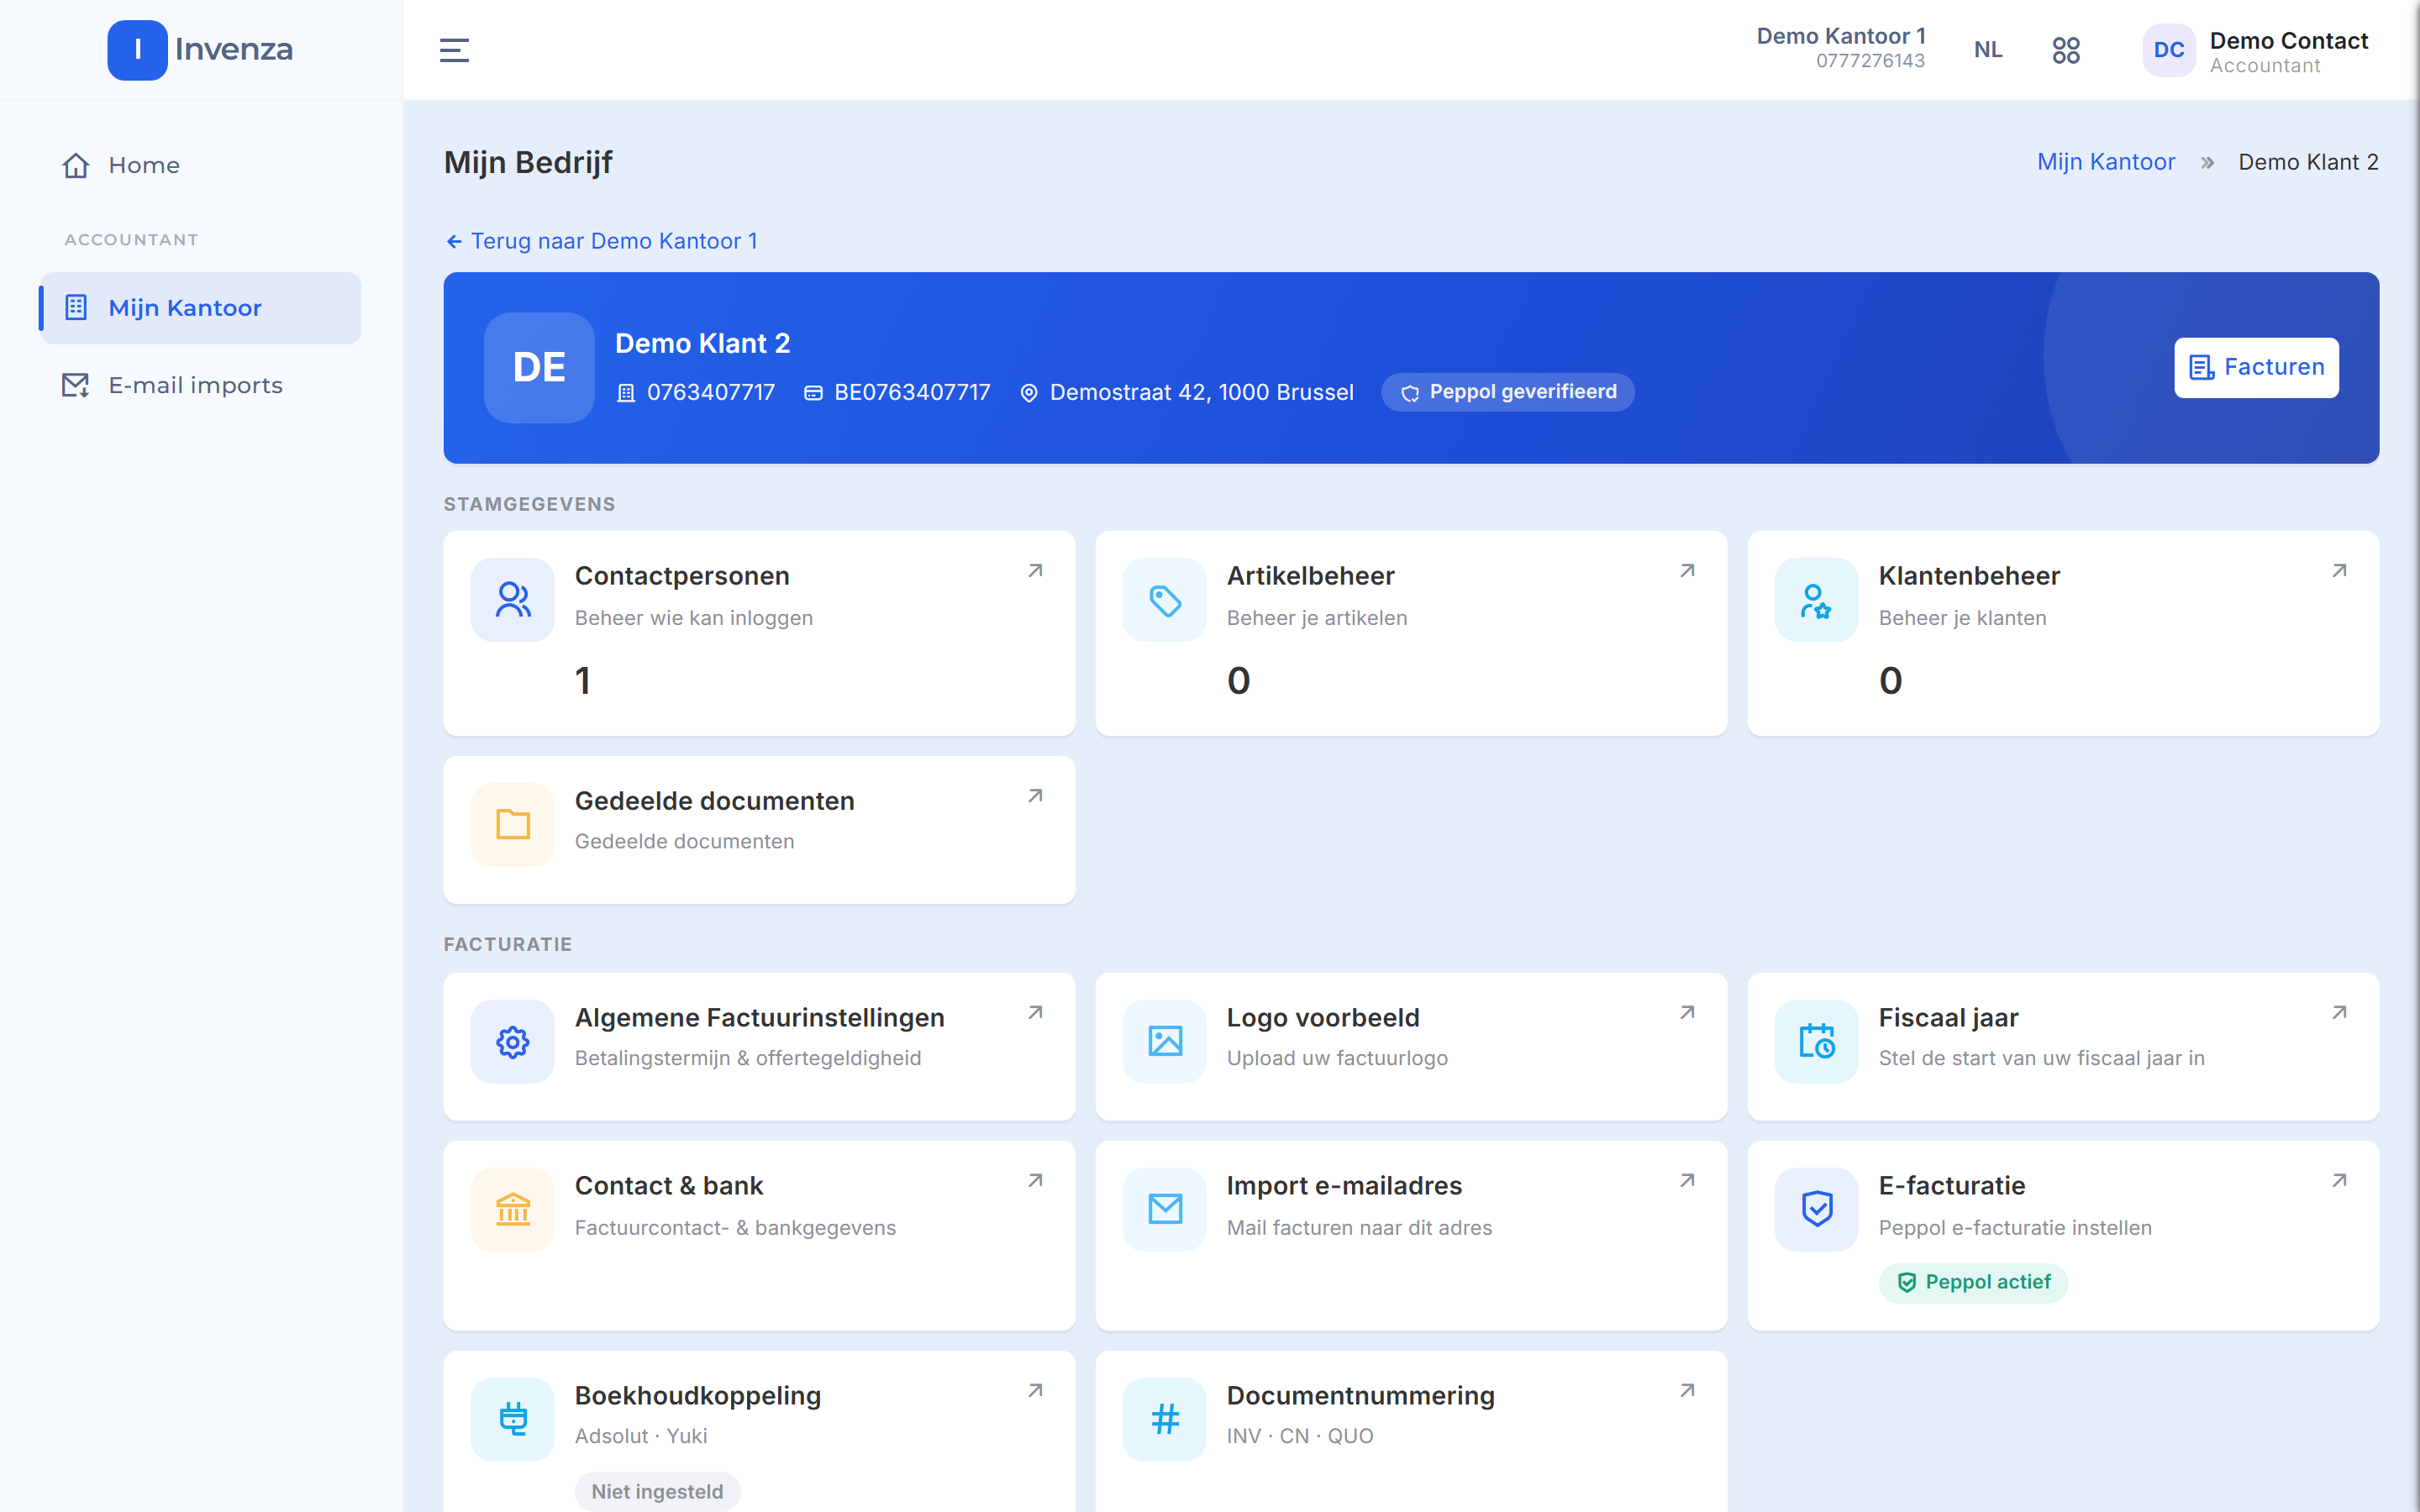Open the NL language selector
The width and height of the screenshot is (2420, 1512).
(1988, 50)
